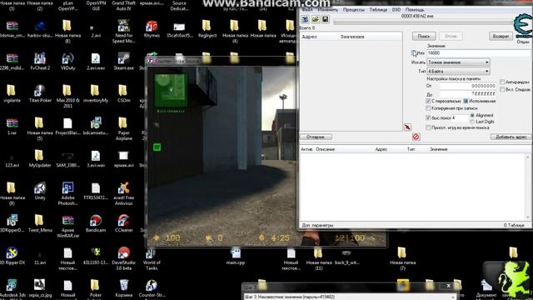Open the 'Таблица' menu
The width and height of the screenshot is (533, 300).
coord(378,9)
